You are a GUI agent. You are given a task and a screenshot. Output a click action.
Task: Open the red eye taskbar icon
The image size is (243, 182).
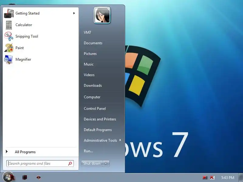tap(39, 177)
